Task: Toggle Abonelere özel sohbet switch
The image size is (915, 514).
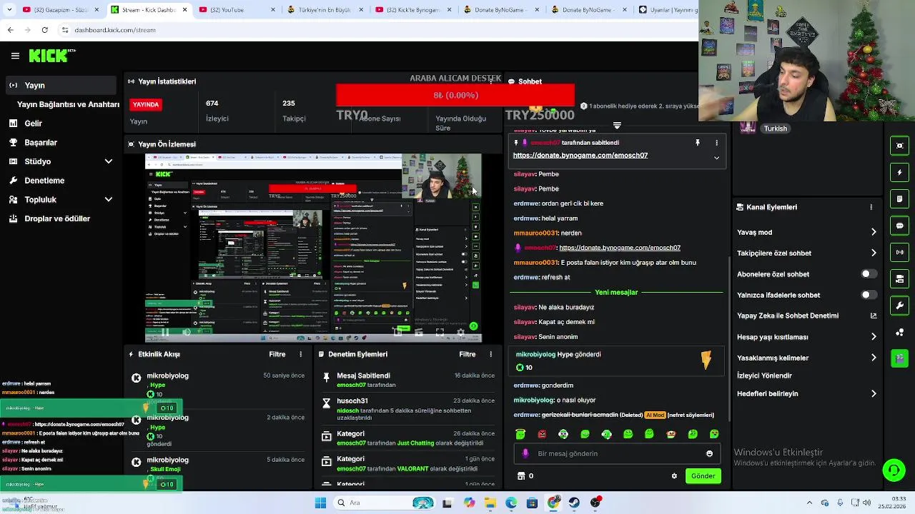Action: [x=869, y=274]
